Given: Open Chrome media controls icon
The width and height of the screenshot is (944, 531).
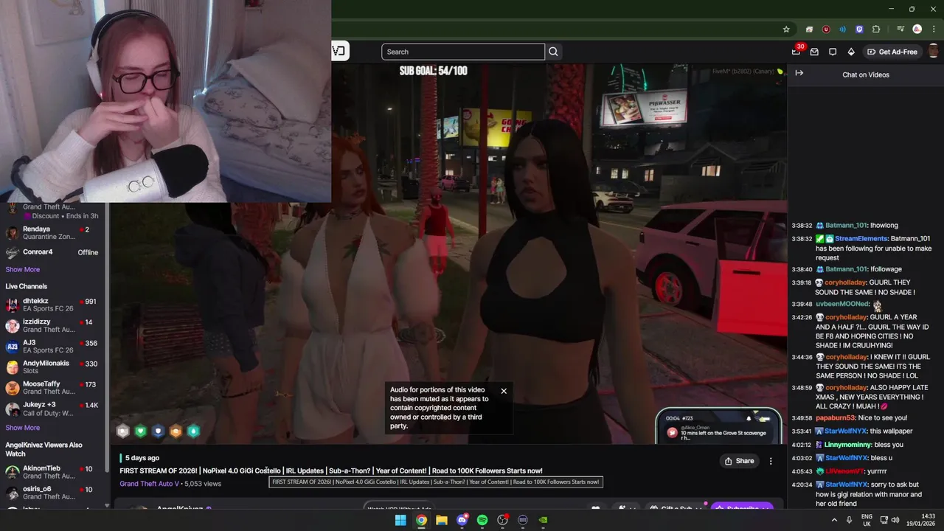Looking at the screenshot, I should (900, 29).
